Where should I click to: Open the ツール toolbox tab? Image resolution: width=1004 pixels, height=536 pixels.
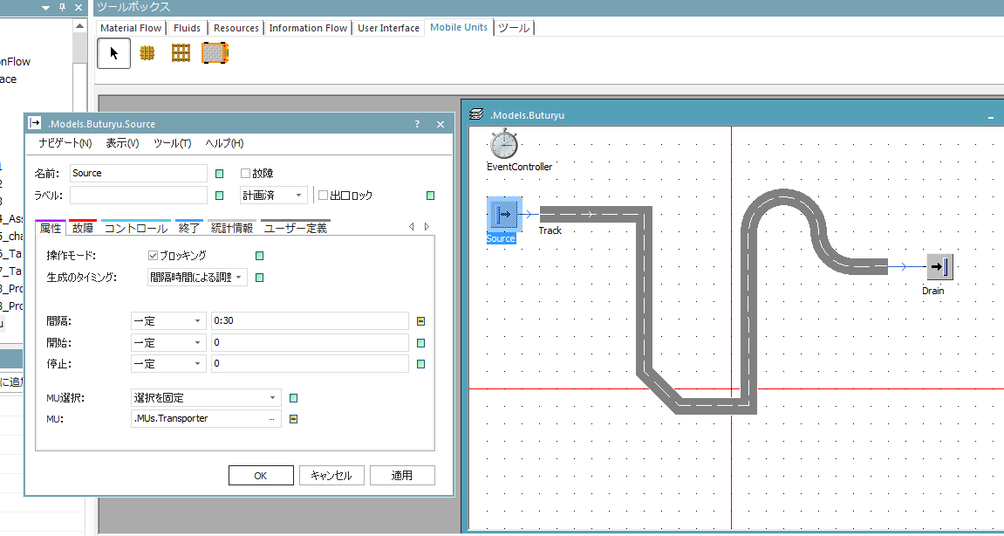[x=514, y=28]
